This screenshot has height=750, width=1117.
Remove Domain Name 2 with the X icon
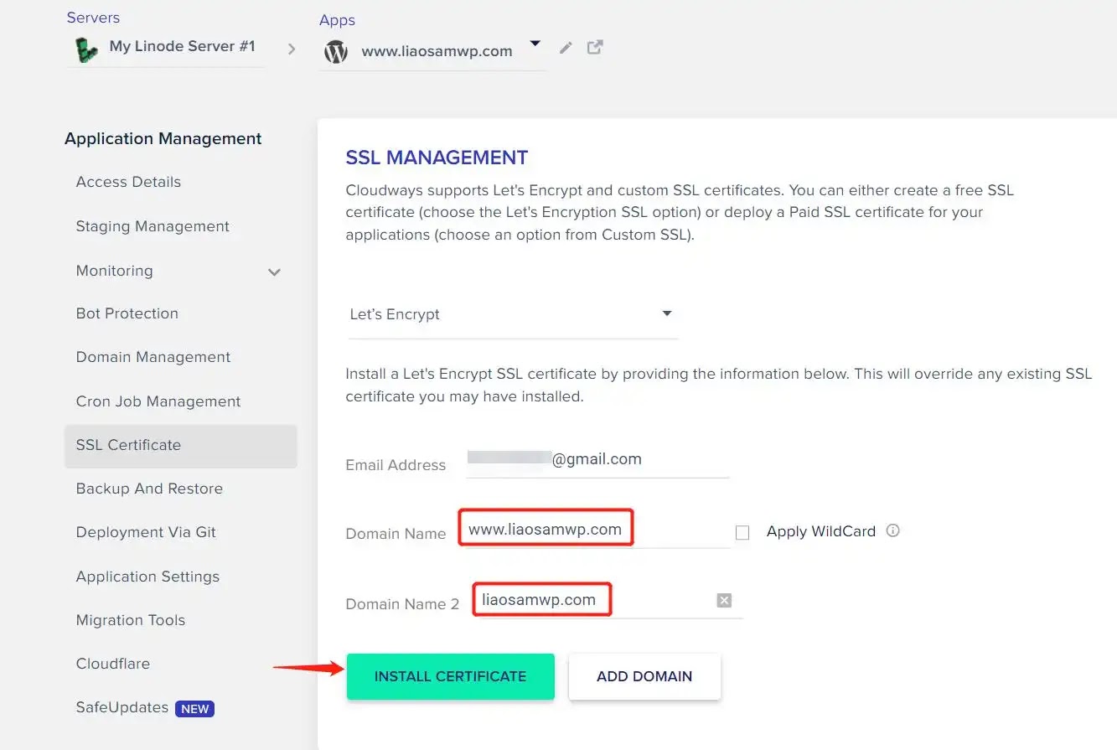[724, 600]
